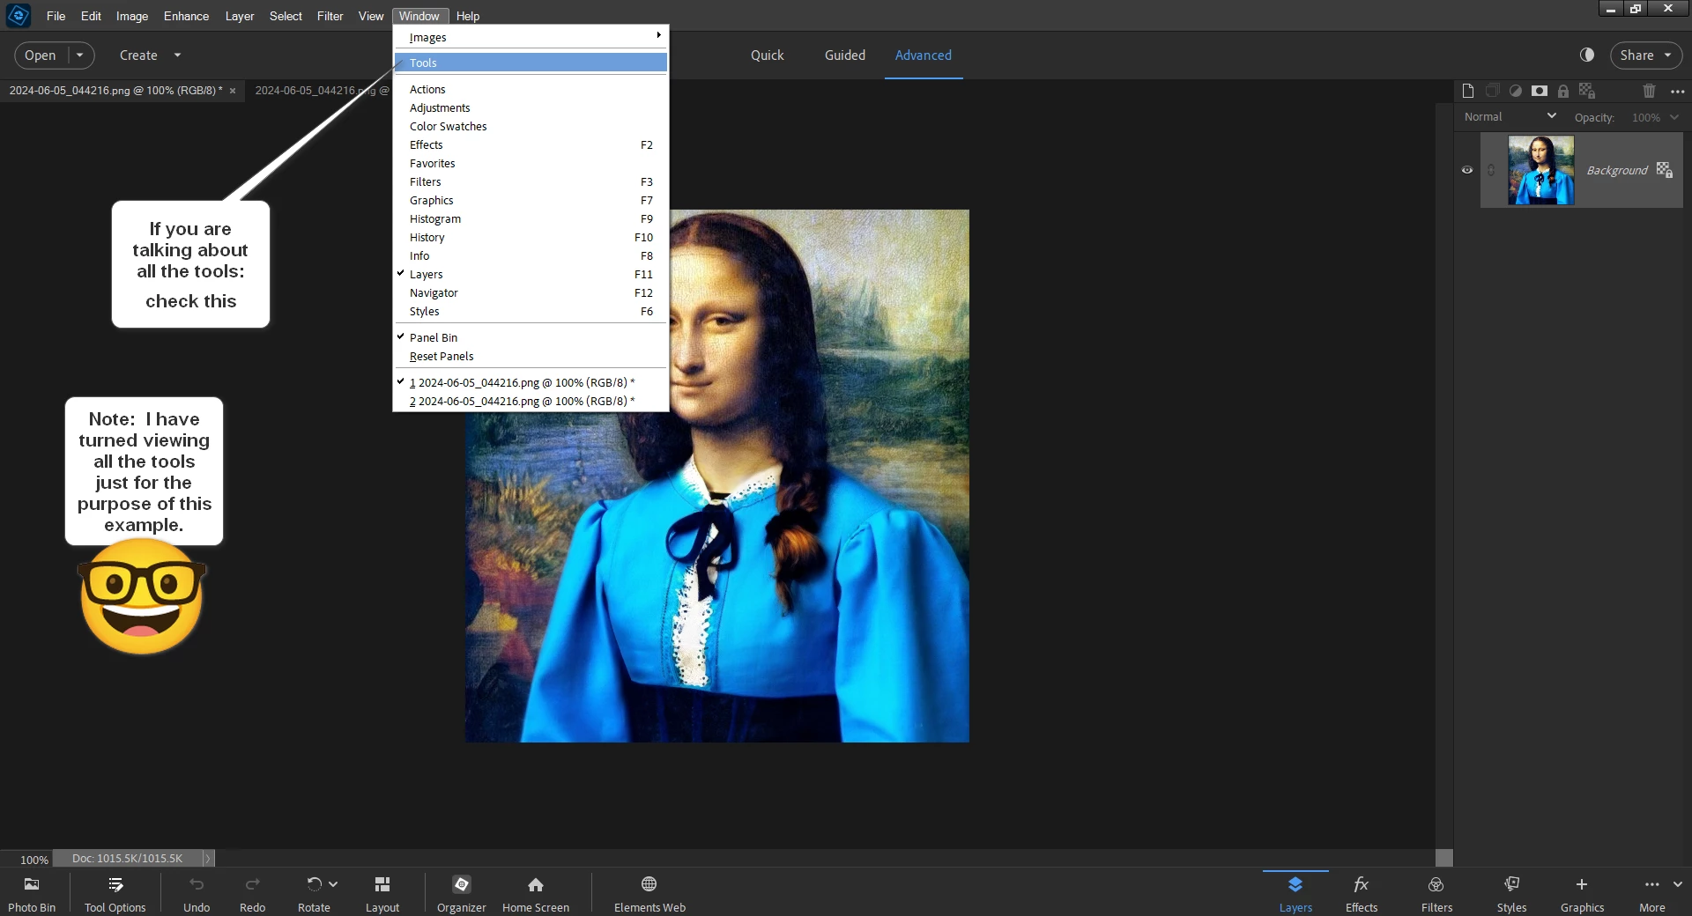Image resolution: width=1692 pixels, height=916 pixels.
Task: Toggle the Layers panel button at bottom
Action: click(x=1295, y=893)
